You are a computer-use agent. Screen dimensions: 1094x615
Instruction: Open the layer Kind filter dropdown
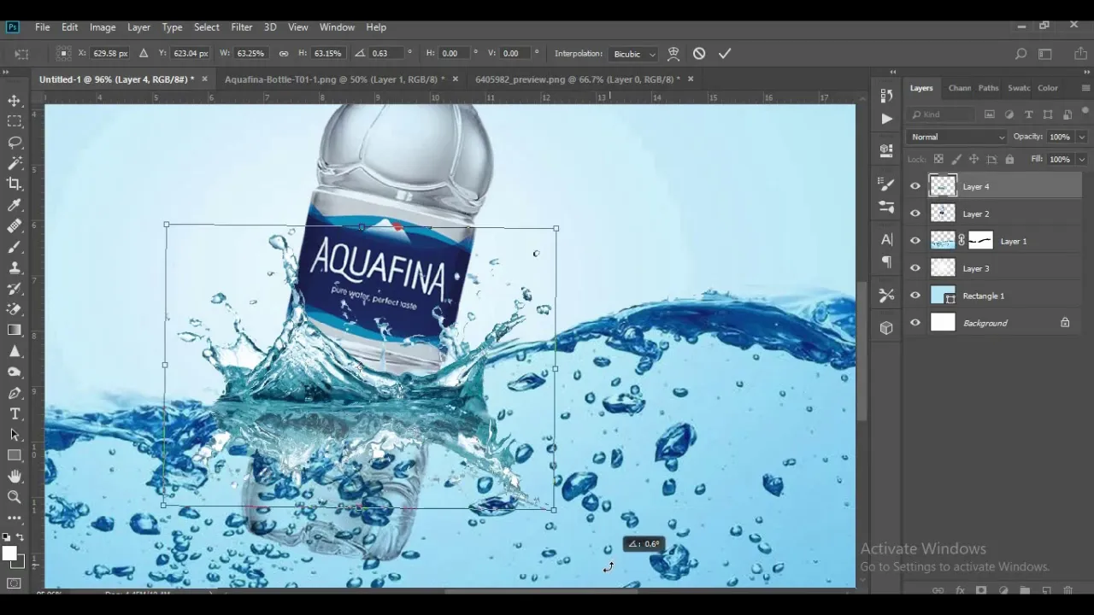(x=942, y=114)
